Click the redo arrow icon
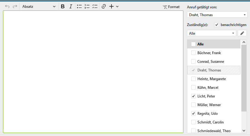Viewport: 250px width, 136px height. click(15, 6)
